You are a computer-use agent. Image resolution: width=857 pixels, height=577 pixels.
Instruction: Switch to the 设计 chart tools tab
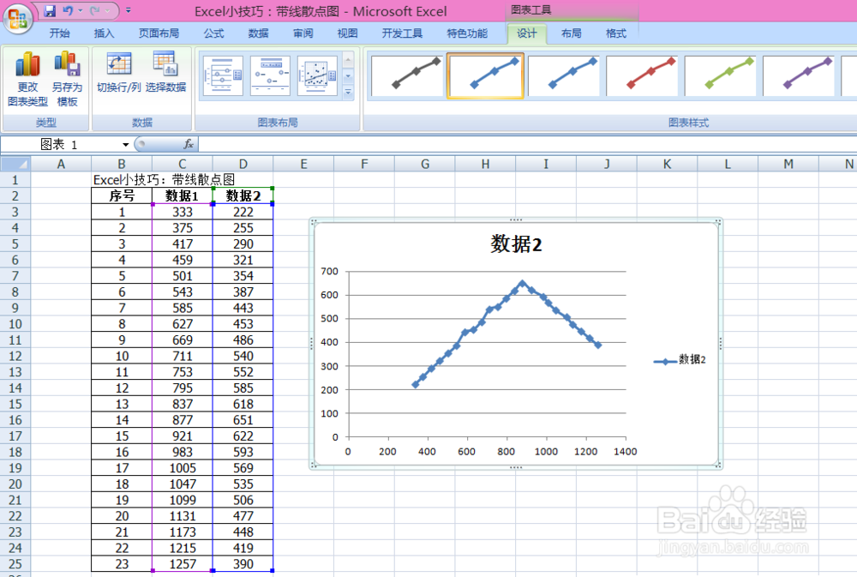tap(526, 33)
